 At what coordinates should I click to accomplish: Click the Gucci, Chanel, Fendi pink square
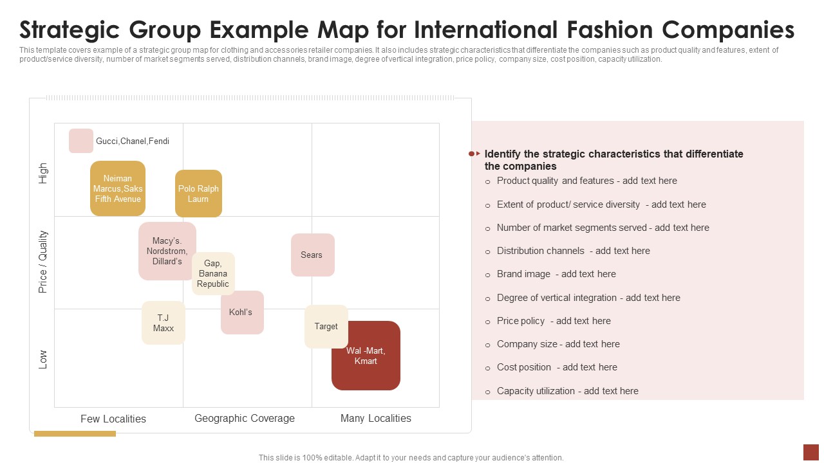81,141
